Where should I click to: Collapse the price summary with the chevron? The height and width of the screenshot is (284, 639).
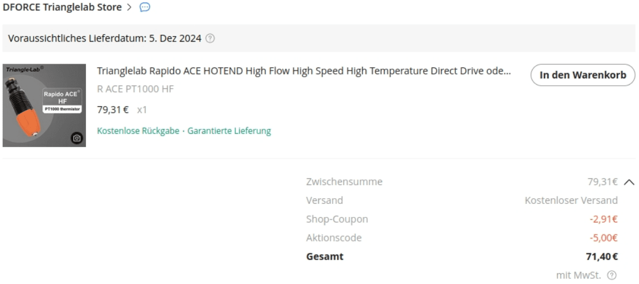click(628, 182)
